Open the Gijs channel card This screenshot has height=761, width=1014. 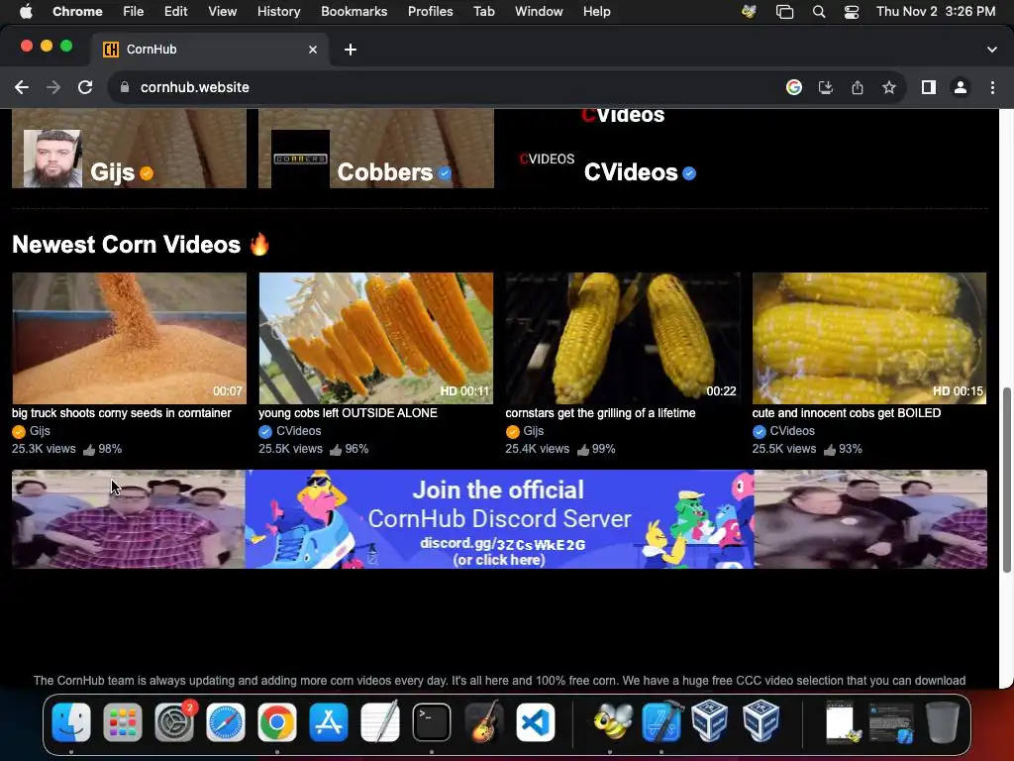pyautogui.click(x=130, y=149)
